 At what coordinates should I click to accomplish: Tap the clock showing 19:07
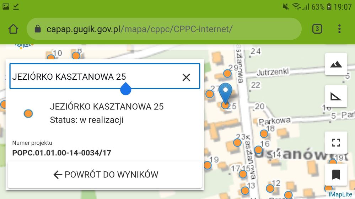pyautogui.click(x=343, y=7)
